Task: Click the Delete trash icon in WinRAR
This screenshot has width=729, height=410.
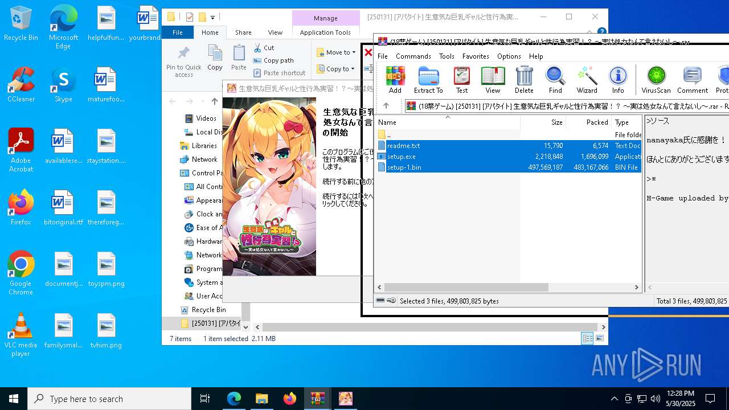Action: click(x=524, y=80)
